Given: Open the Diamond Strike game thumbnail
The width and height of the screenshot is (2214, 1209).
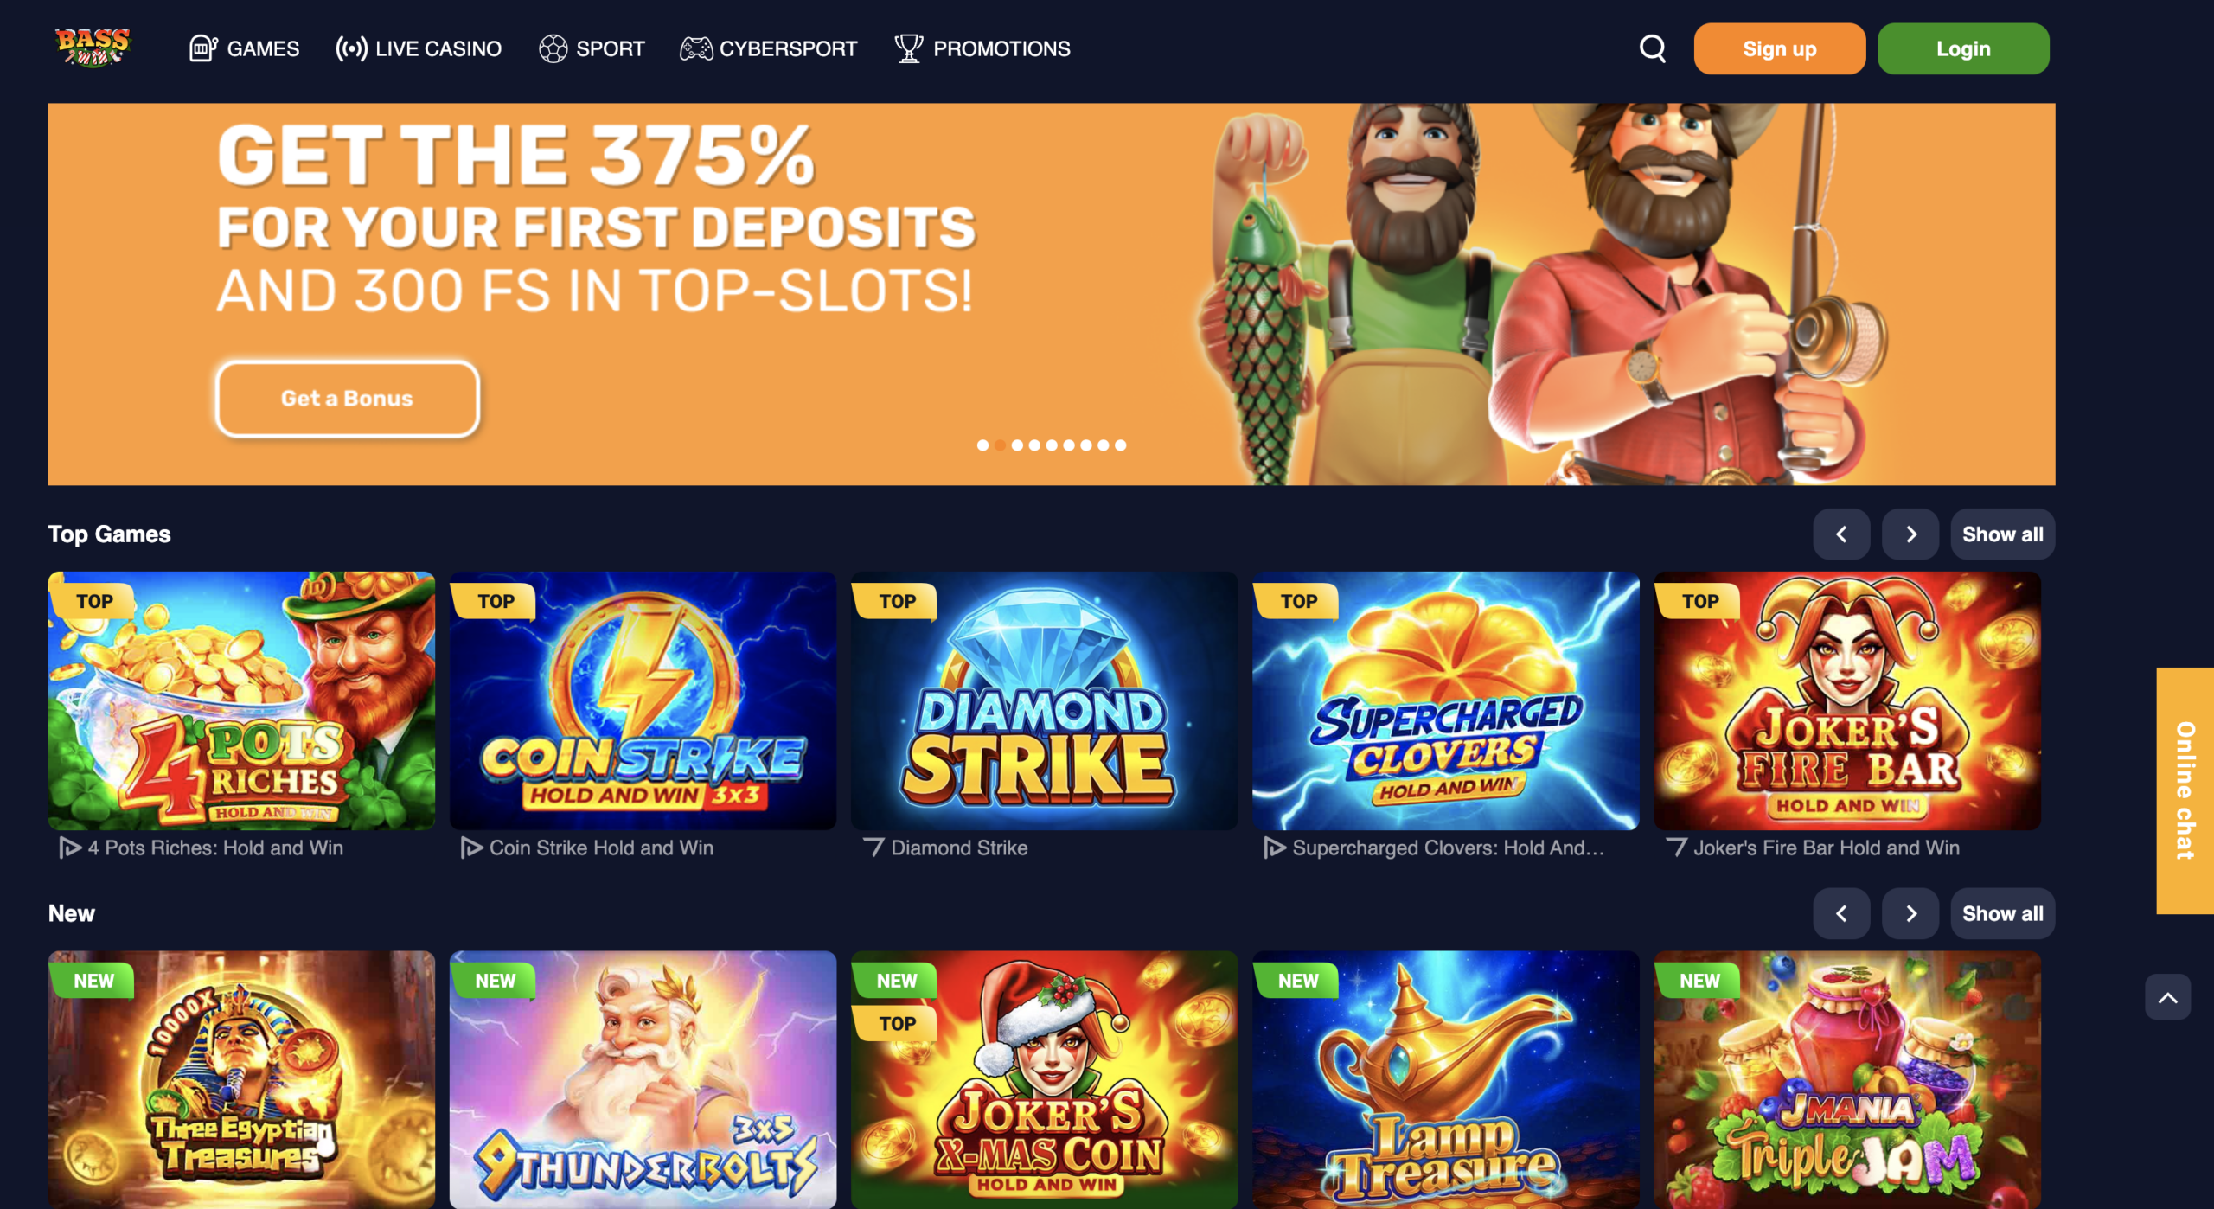Looking at the screenshot, I should click(x=1044, y=700).
